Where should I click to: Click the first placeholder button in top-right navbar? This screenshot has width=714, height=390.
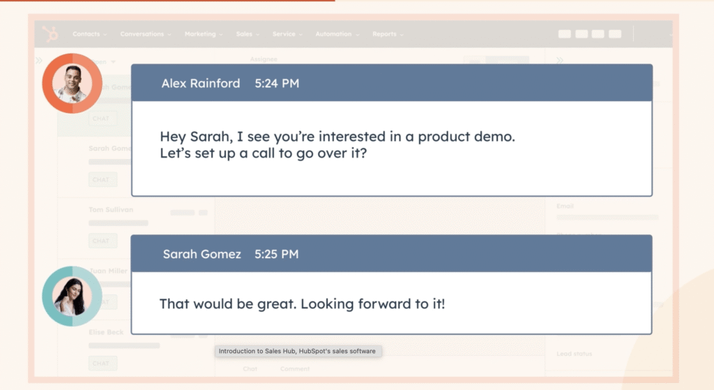[564, 34]
